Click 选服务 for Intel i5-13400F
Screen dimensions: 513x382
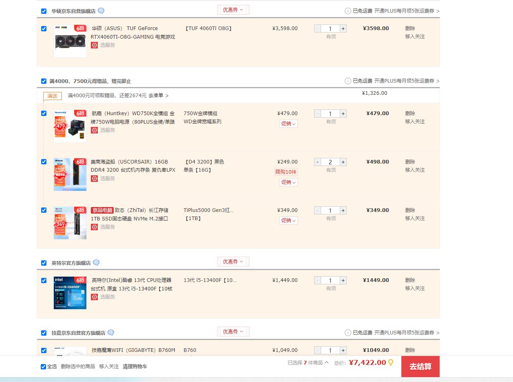click(108, 297)
